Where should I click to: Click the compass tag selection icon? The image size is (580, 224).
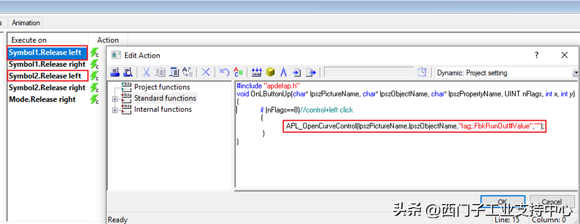(284, 73)
